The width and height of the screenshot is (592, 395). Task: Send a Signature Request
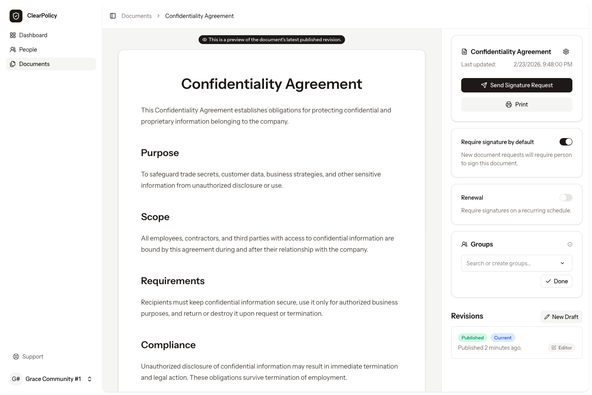pyautogui.click(x=516, y=85)
